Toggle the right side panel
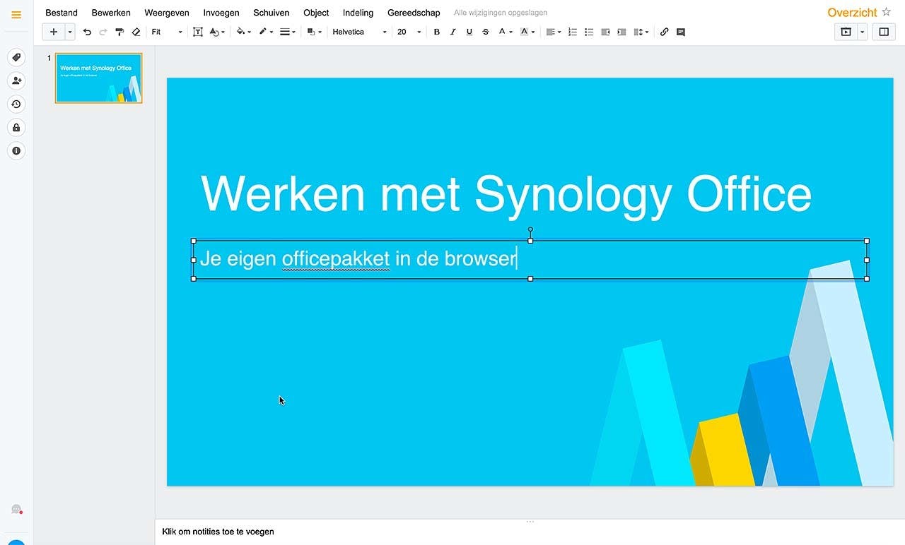This screenshot has height=545, width=905. [884, 32]
